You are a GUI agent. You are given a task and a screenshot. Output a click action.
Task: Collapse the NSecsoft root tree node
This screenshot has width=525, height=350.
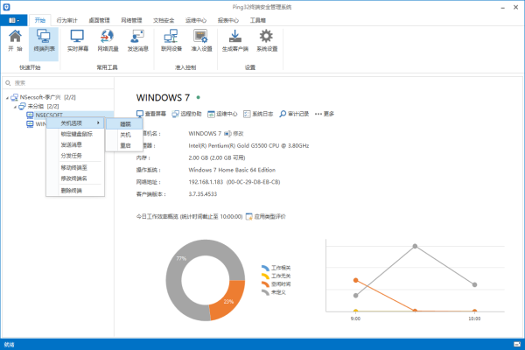(7, 97)
